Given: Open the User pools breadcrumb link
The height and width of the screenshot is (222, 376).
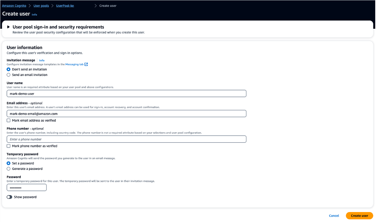Looking at the screenshot, I should (41, 6).
